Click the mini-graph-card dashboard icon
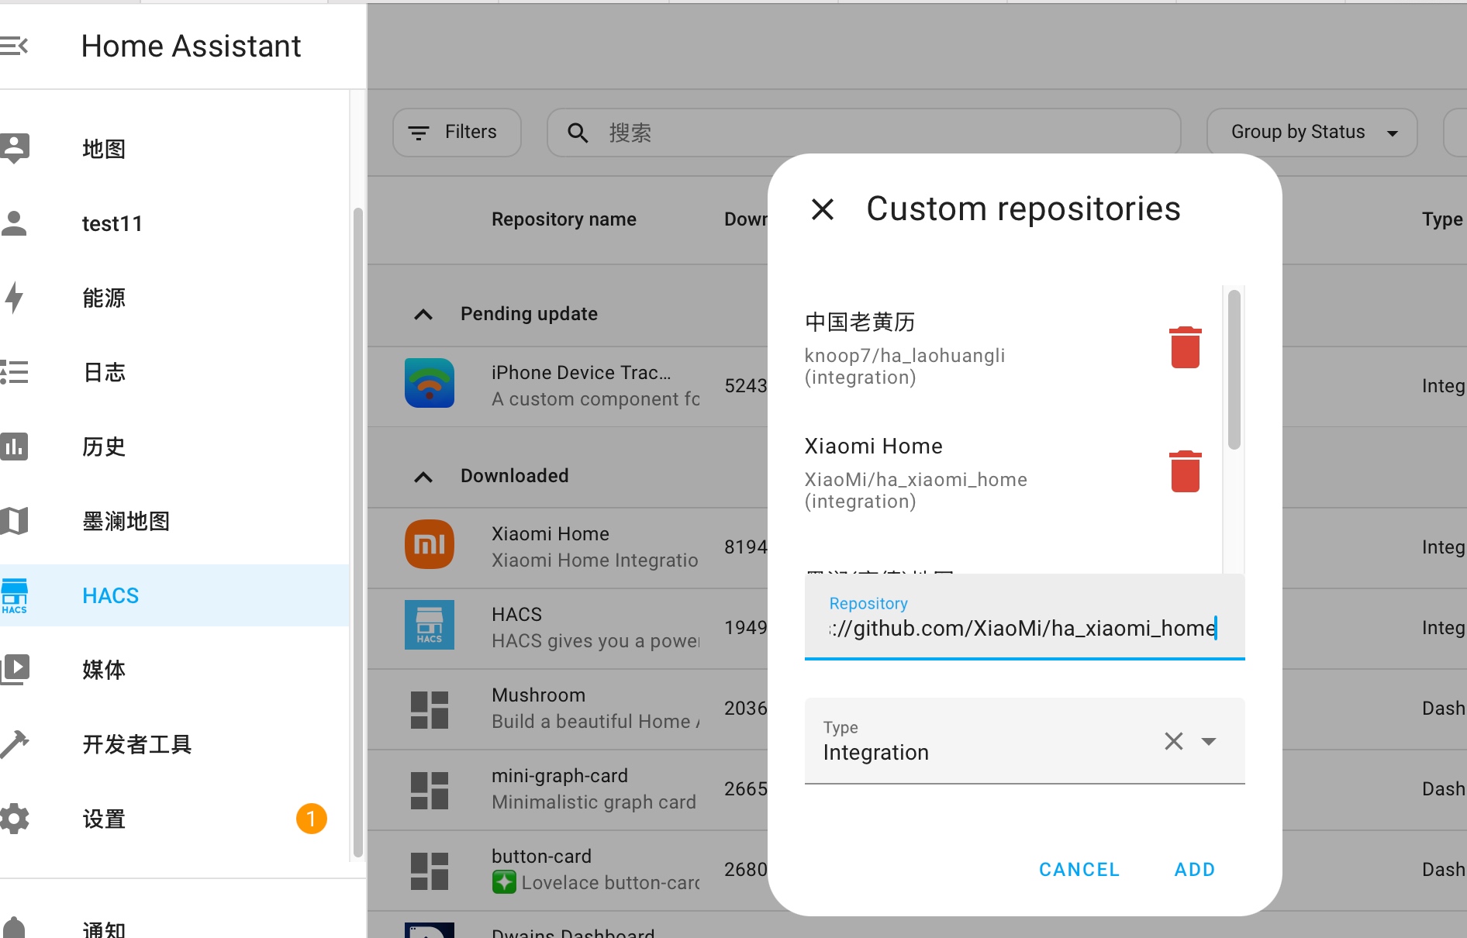The width and height of the screenshot is (1467, 938). coord(430,791)
